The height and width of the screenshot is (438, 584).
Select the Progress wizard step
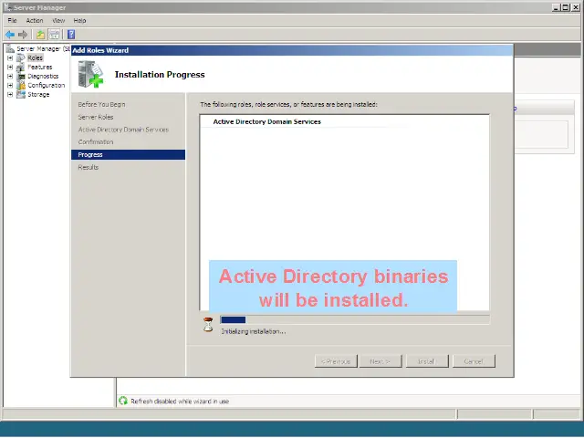pyautogui.click(x=128, y=154)
